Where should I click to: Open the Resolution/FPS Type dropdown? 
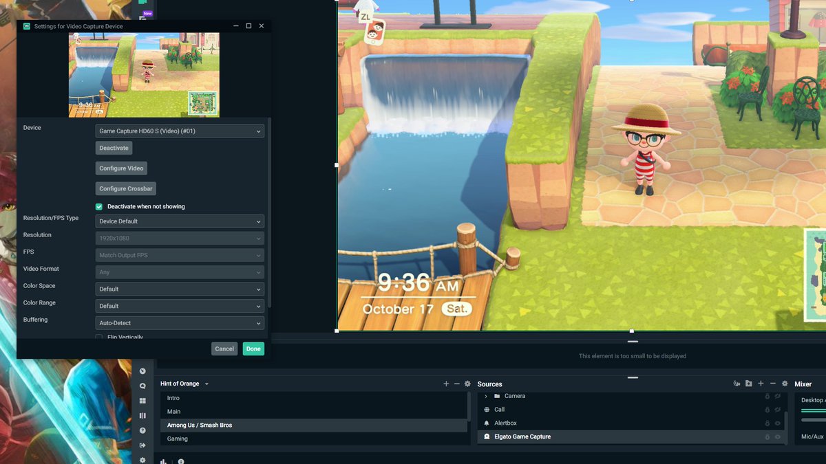[x=180, y=221]
